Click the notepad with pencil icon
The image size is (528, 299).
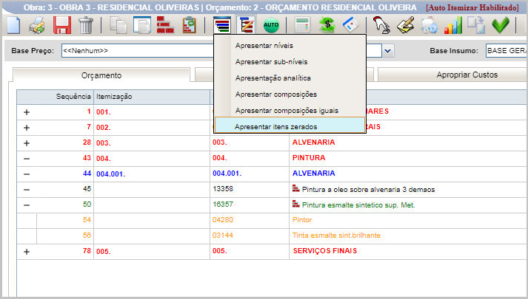(405, 26)
